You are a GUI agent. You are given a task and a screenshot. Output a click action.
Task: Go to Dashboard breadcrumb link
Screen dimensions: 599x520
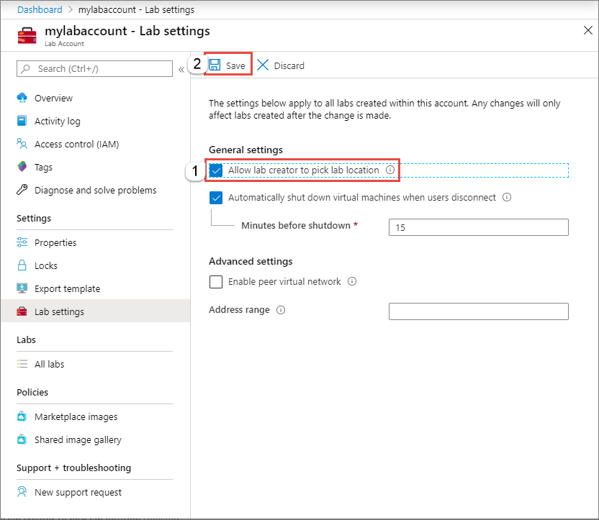(40, 9)
